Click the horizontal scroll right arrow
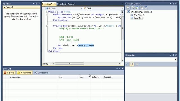The width and height of the screenshot is (180, 101). click(x=119, y=64)
